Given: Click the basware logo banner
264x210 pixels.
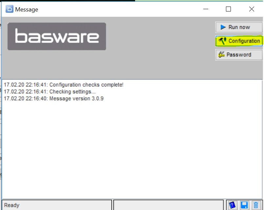Looking at the screenshot, I should (57, 36).
